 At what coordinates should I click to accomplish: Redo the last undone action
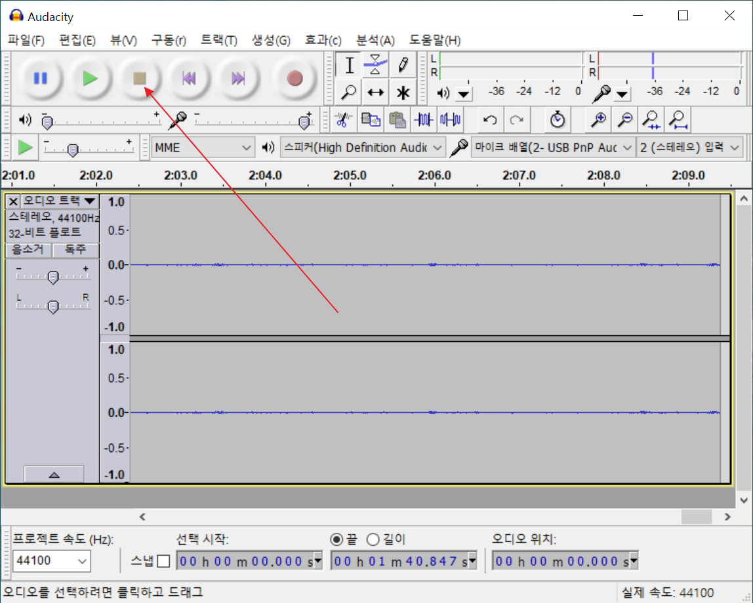click(517, 119)
